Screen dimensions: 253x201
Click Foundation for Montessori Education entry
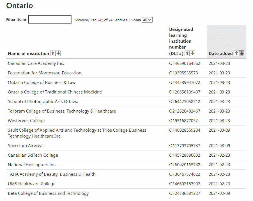(45, 73)
